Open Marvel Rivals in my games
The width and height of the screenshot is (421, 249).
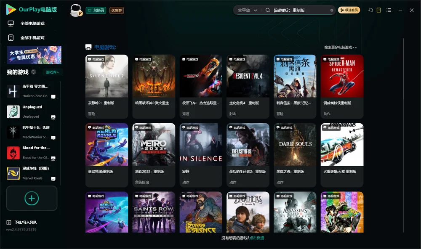click(x=31, y=173)
